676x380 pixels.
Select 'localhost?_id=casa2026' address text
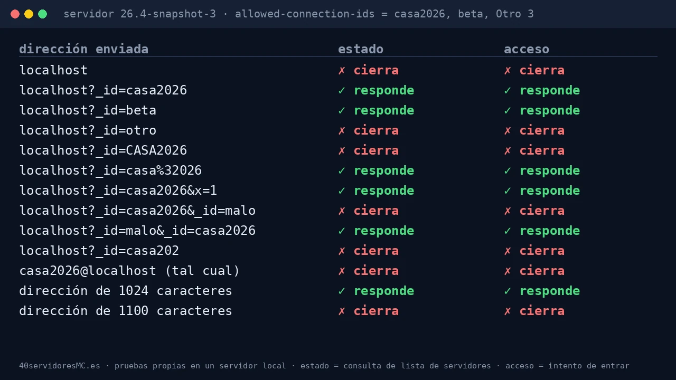pos(103,90)
